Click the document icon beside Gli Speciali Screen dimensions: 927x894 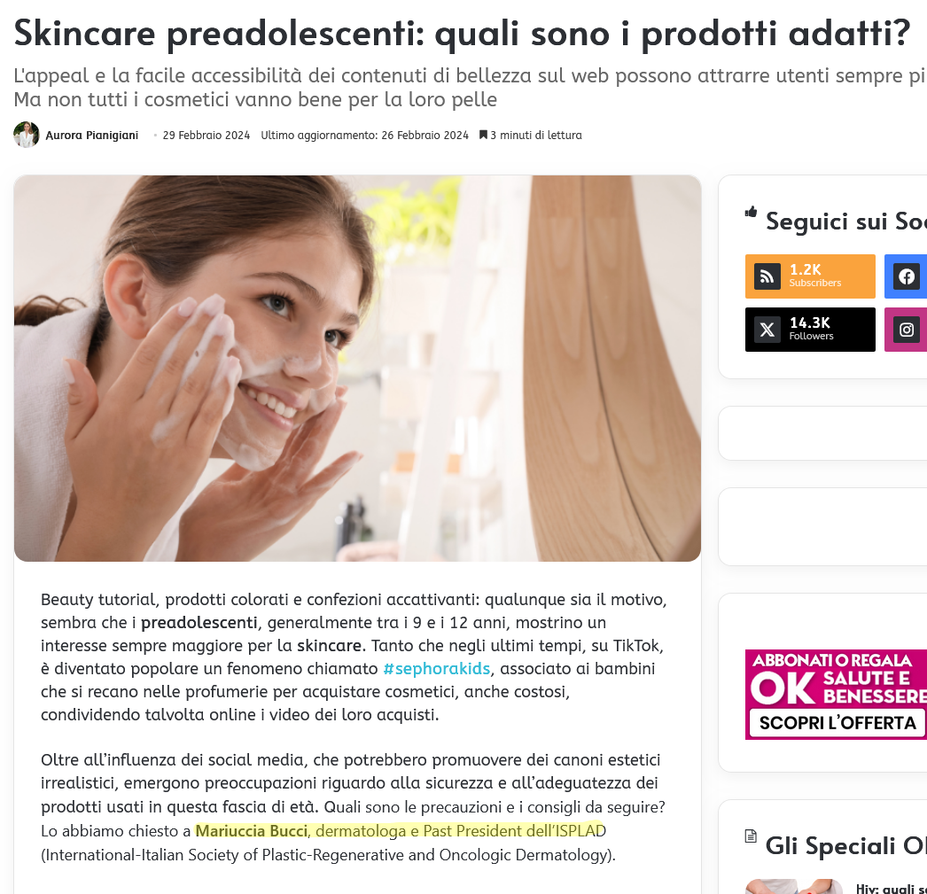tap(751, 836)
